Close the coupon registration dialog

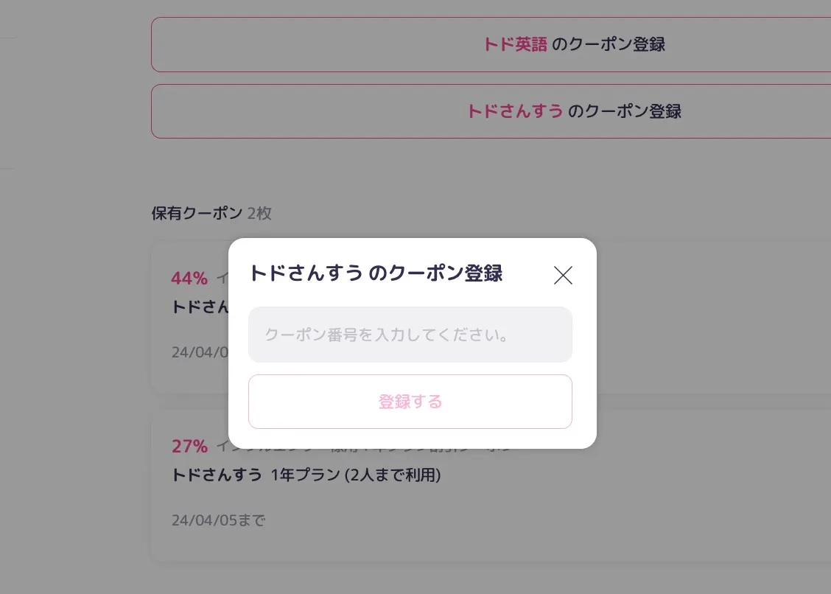coord(563,275)
